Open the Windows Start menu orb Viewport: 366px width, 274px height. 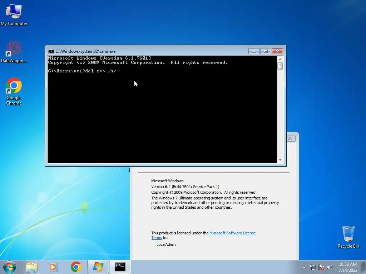click(x=10, y=267)
